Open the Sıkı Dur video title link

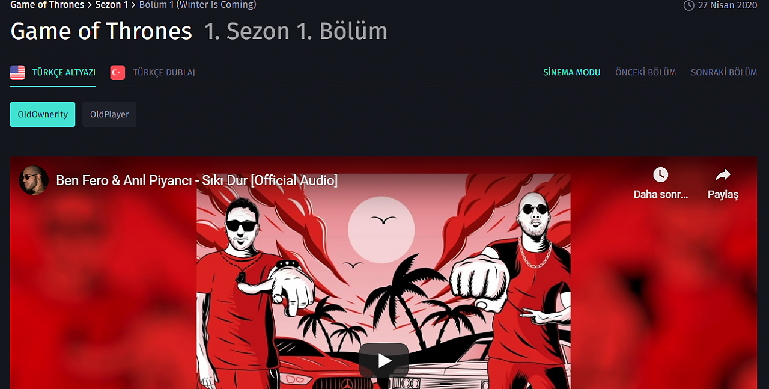pyautogui.click(x=196, y=180)
